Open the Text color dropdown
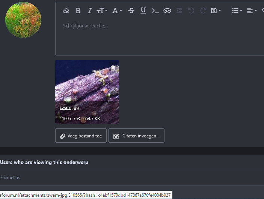 [117, 11]
